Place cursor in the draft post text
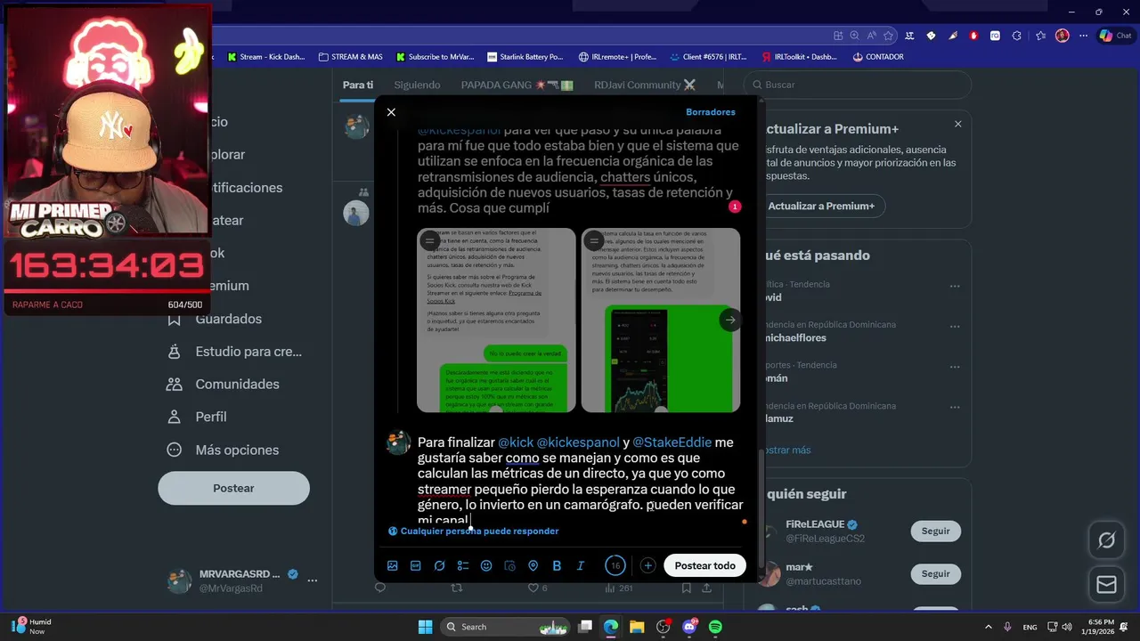1140x641 pixels. coord(580,481)
